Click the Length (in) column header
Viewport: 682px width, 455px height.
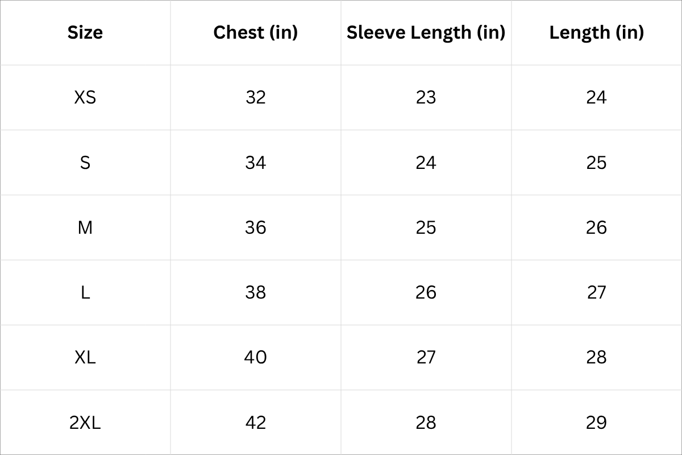point(596,32)
